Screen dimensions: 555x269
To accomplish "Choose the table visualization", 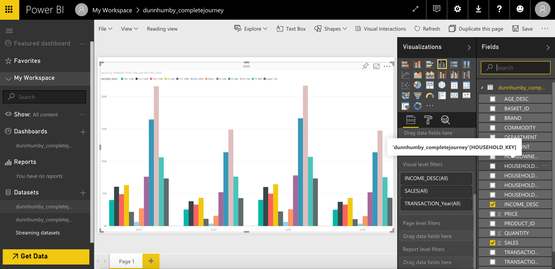I will coord(454,85).
